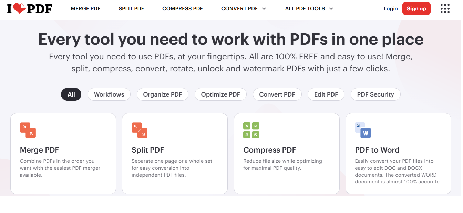Select the All filter tab
463x213 pixels.
tap(71, 94)
